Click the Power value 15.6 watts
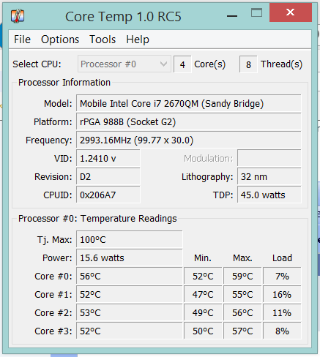This screenshot has width=320, height=357. click(x=130, y=258)
